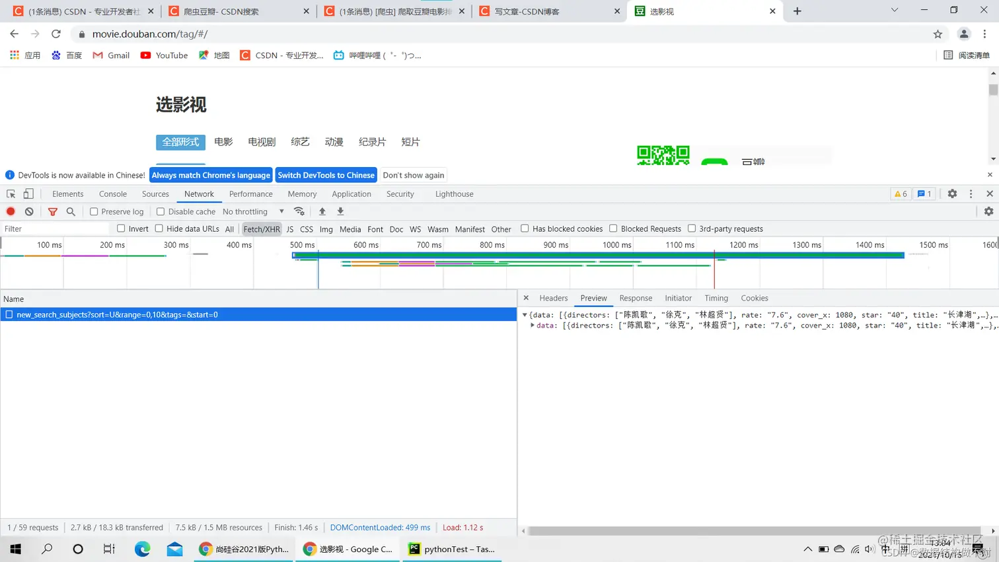Open the reading list
Image resolution: width=999 pixels, height=562 pixels.
click(967, 55)
